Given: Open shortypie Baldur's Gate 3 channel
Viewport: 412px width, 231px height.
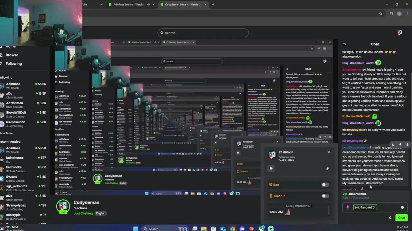Looking at the screenshot, I should (x=24, y=217).
